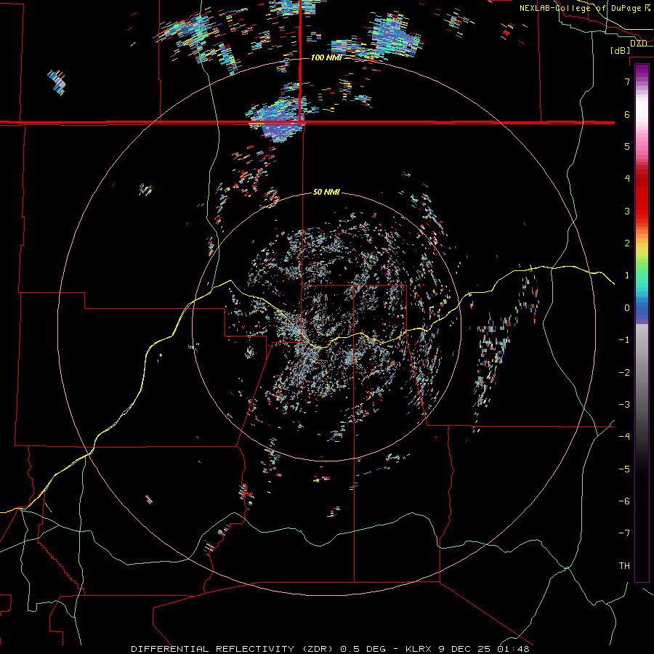Click the '-3' value on color scale

click(624, 404)
